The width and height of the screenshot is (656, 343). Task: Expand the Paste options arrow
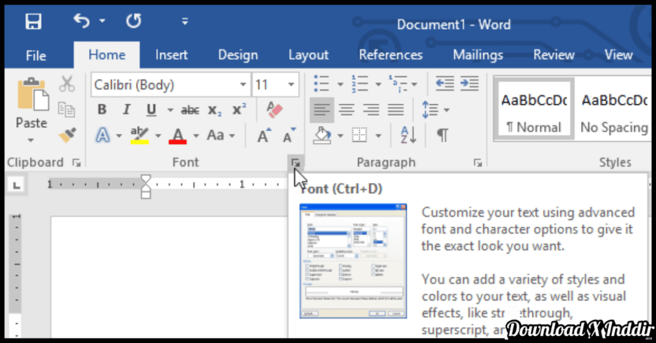point(31,140)
